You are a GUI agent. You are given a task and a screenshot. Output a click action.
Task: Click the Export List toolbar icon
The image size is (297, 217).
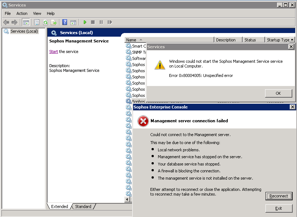[x=54, y=22]
